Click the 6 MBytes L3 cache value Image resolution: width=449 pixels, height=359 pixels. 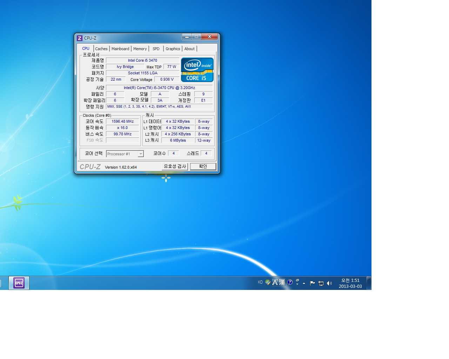(x=178, y=140)
